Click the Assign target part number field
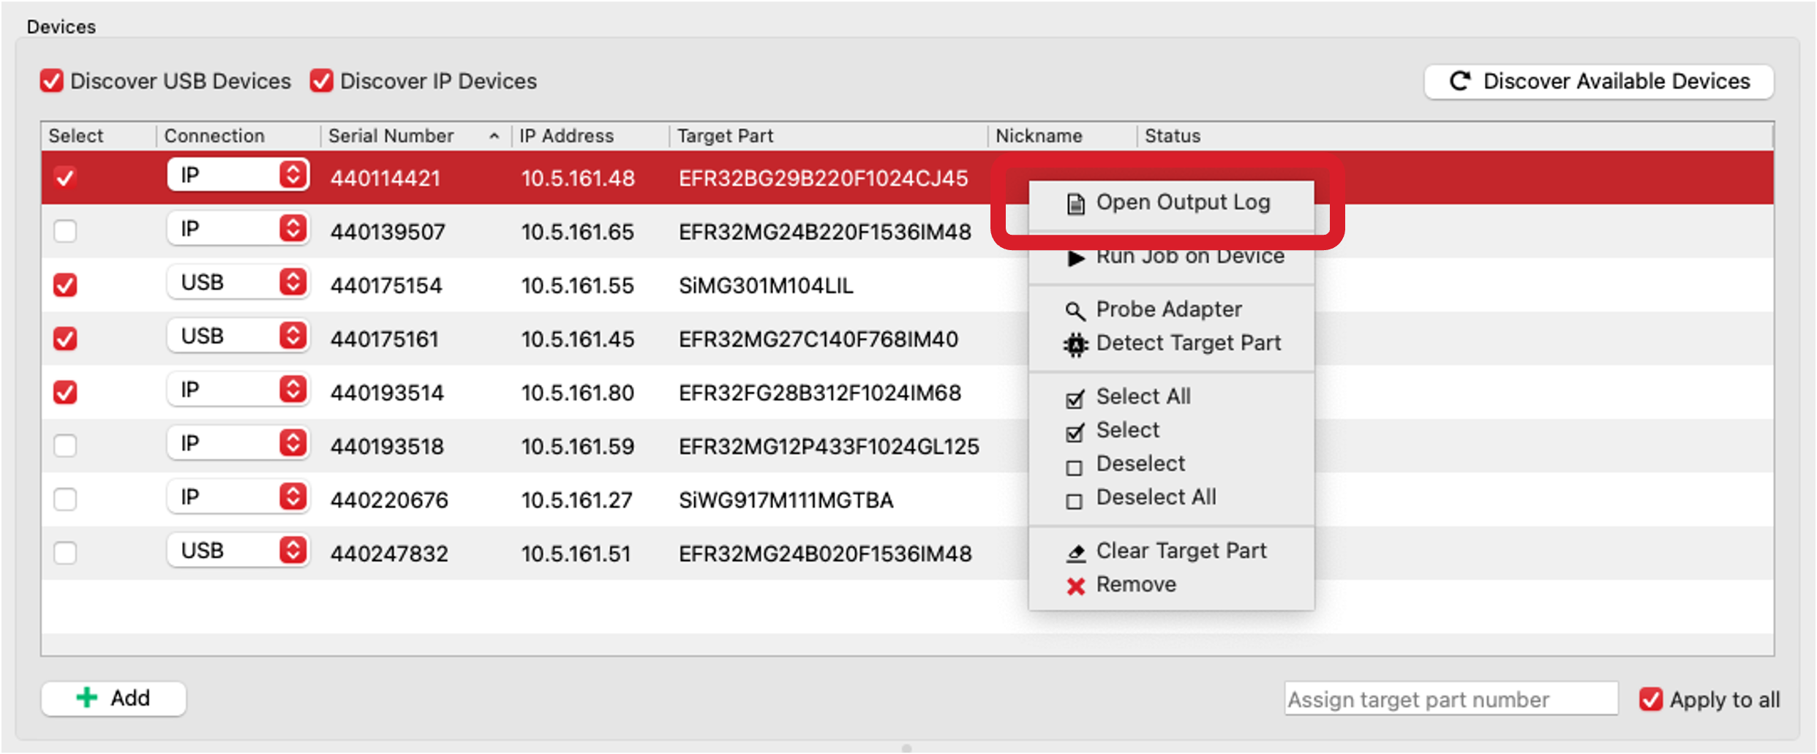1817x754 pixels. pos(1451,699)
